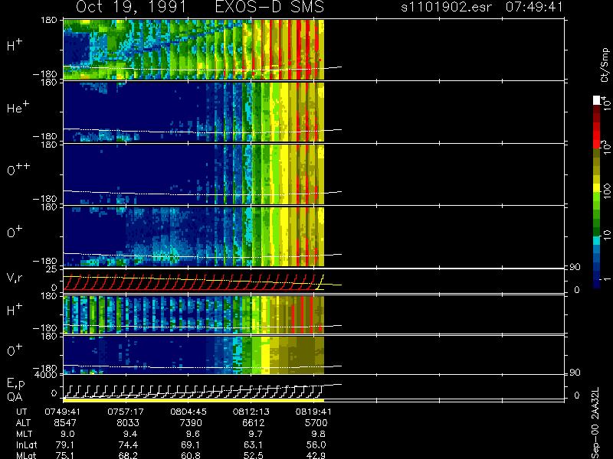Viewport: 613px width, 459px height.
Task: Click ALT value '6612'
Action: pyautogui.click(x=254, y=423)
